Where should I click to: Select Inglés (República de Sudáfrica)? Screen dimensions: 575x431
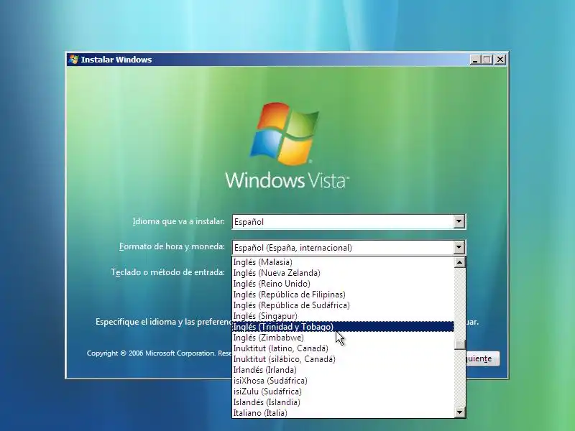point(344,305)
